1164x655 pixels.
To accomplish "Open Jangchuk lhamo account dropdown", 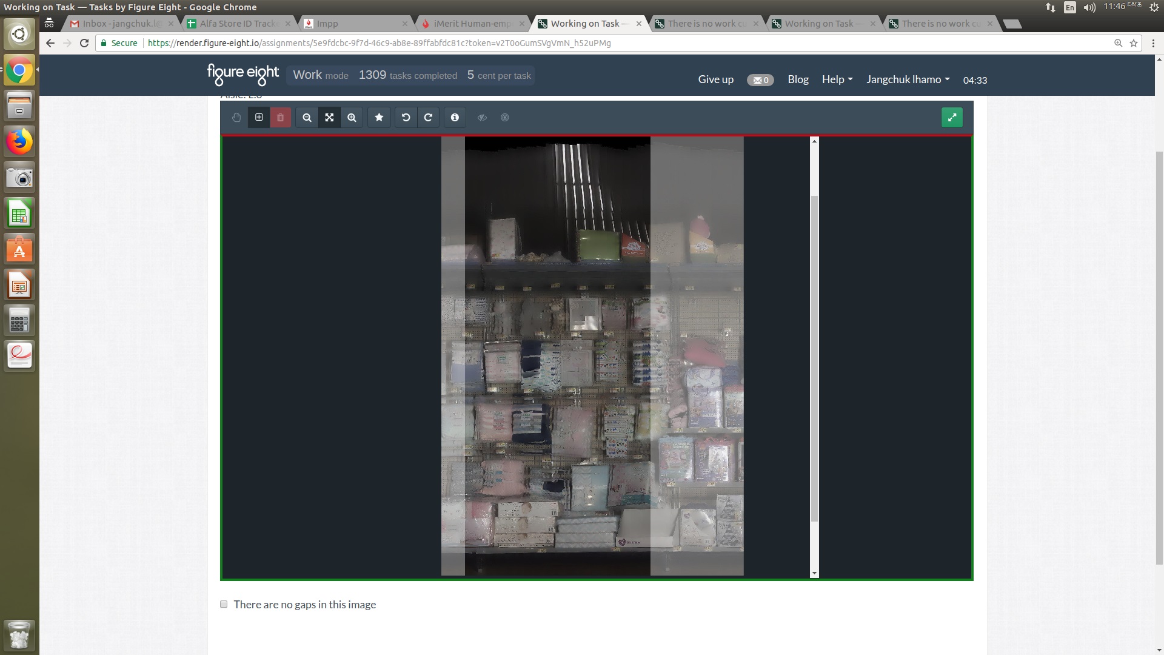I will tap(908, 79).
